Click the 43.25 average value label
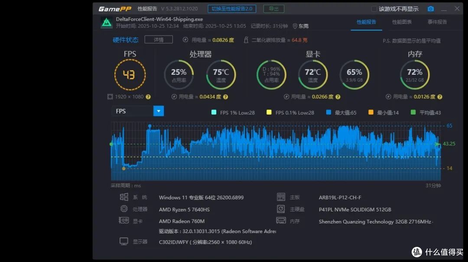Viewport: 468px width, 262px height. [449, 144]
